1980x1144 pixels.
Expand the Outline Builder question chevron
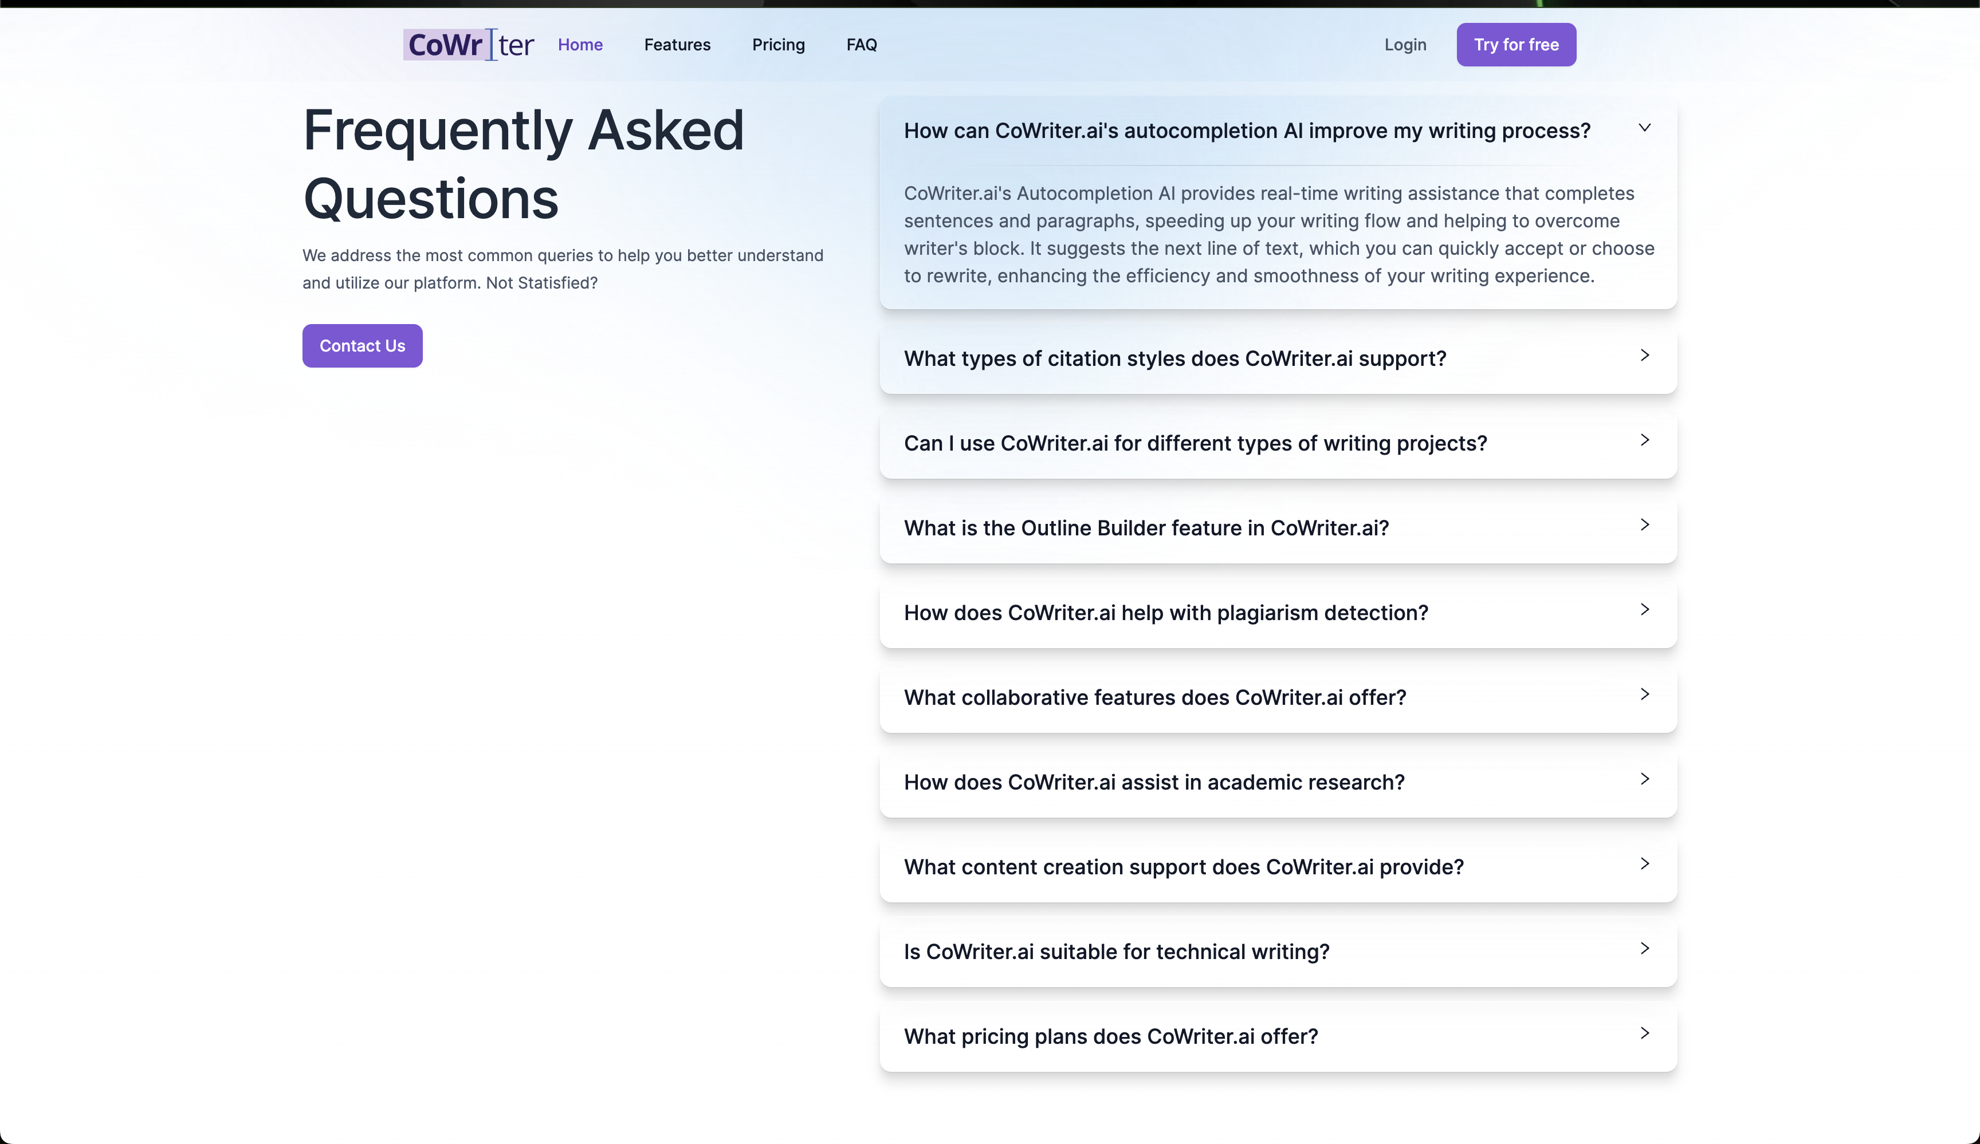pyautogui.click(x=1644, y=525)
